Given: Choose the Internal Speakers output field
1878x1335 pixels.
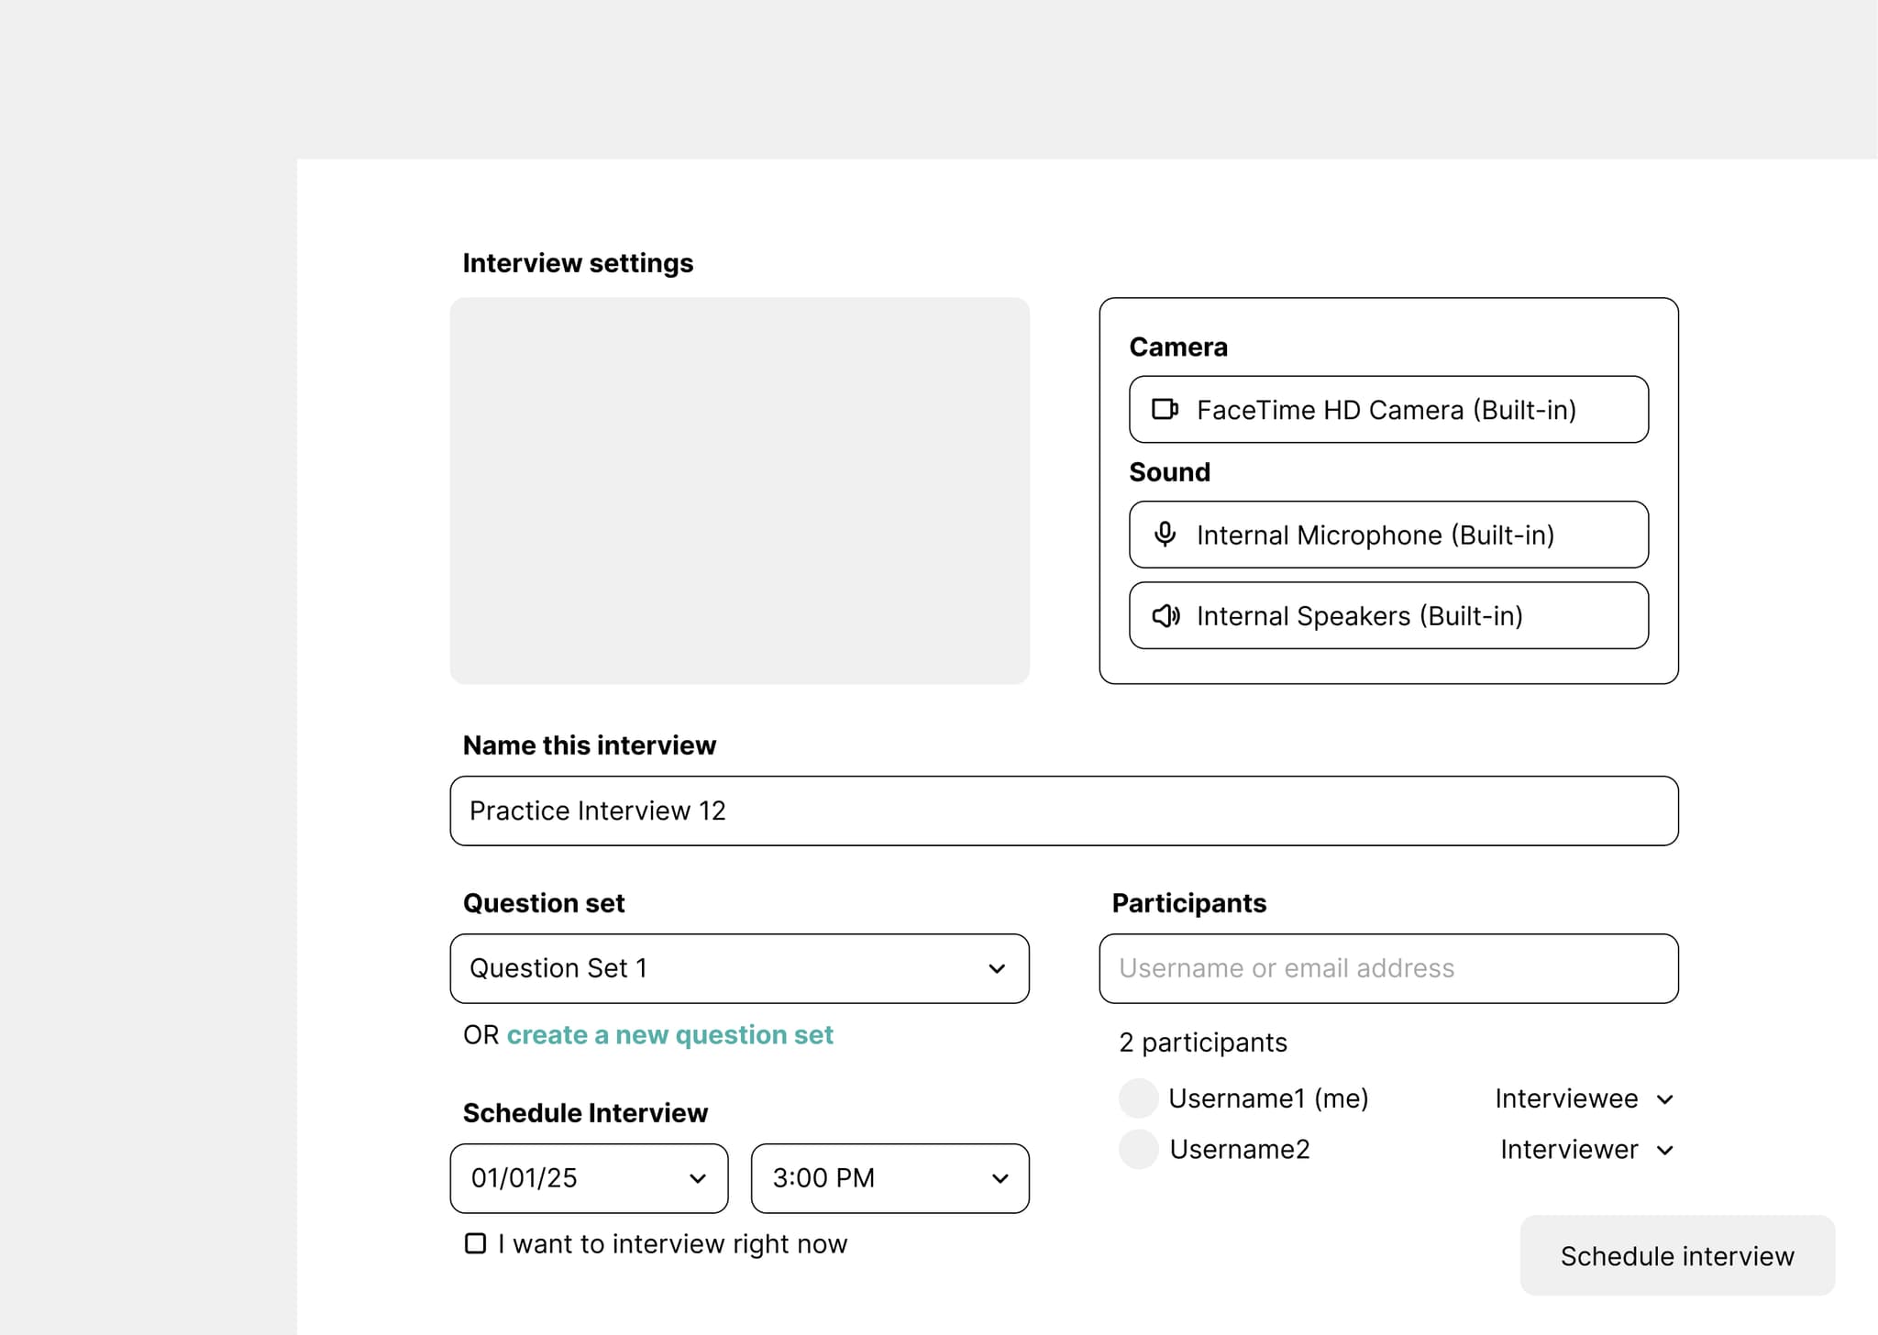Looking at the screenshot, I should pyautogui.click(x=1388, y=615).
